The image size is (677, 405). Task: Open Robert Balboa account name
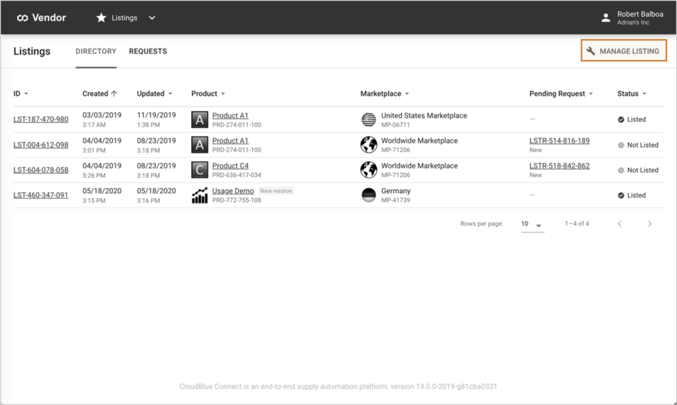(640, 14)
